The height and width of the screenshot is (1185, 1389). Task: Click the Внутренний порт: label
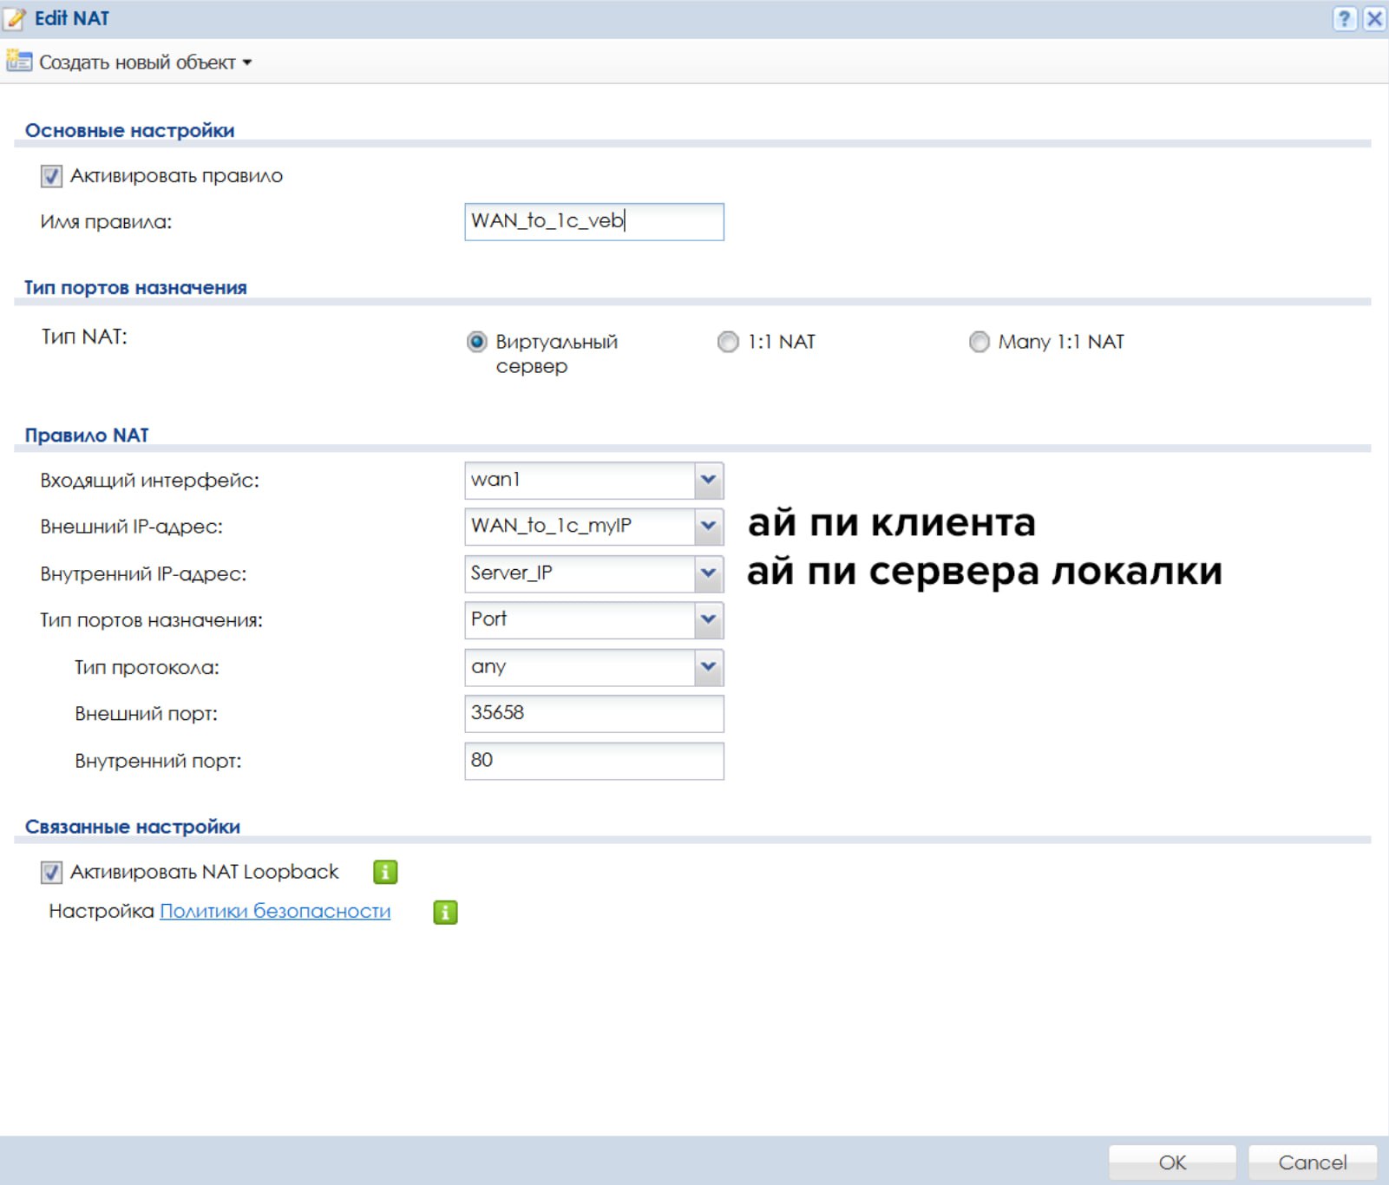coord(158,761)
